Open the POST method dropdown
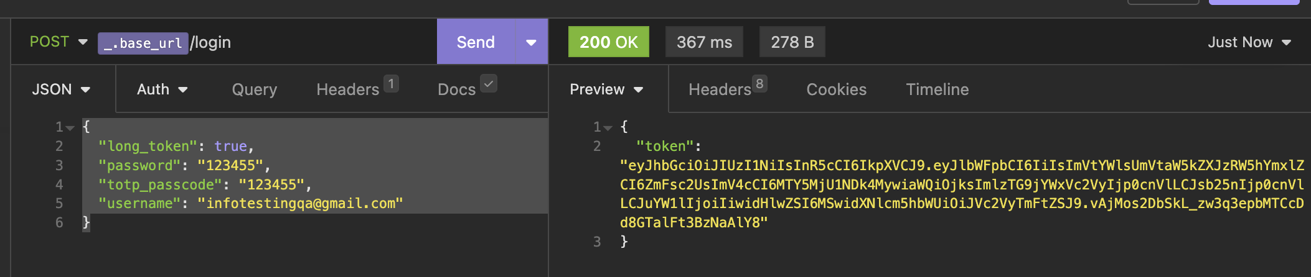Viewport: 1311px width, 277px height. click(59, 42)
